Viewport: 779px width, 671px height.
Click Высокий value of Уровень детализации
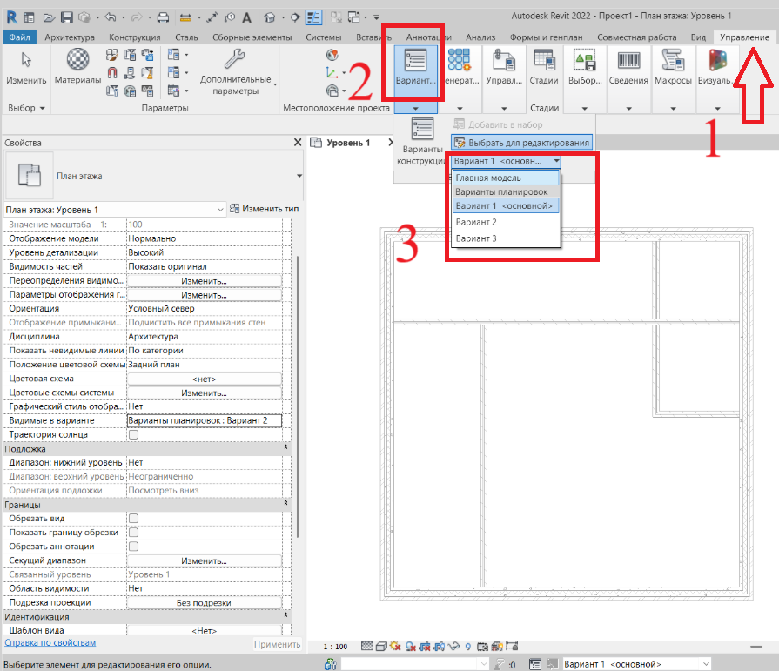205,252
